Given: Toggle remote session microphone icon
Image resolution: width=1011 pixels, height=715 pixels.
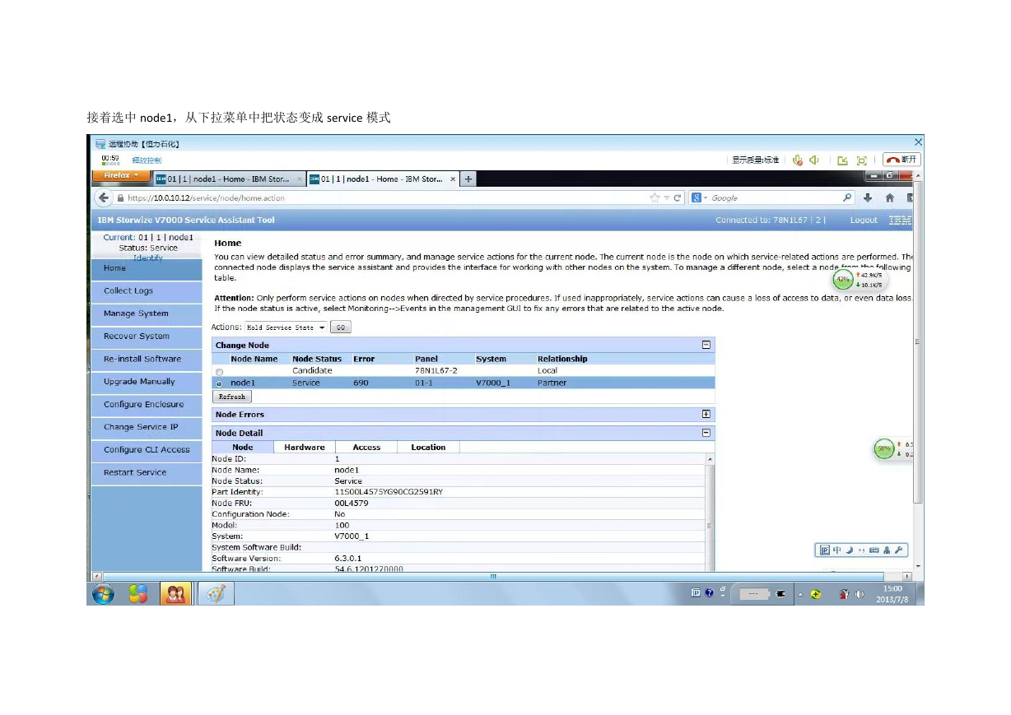Looking at the screenshot, I should pos(798,160).
